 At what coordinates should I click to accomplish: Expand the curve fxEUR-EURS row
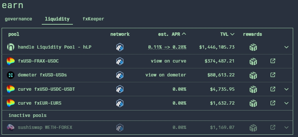[286, 103]
